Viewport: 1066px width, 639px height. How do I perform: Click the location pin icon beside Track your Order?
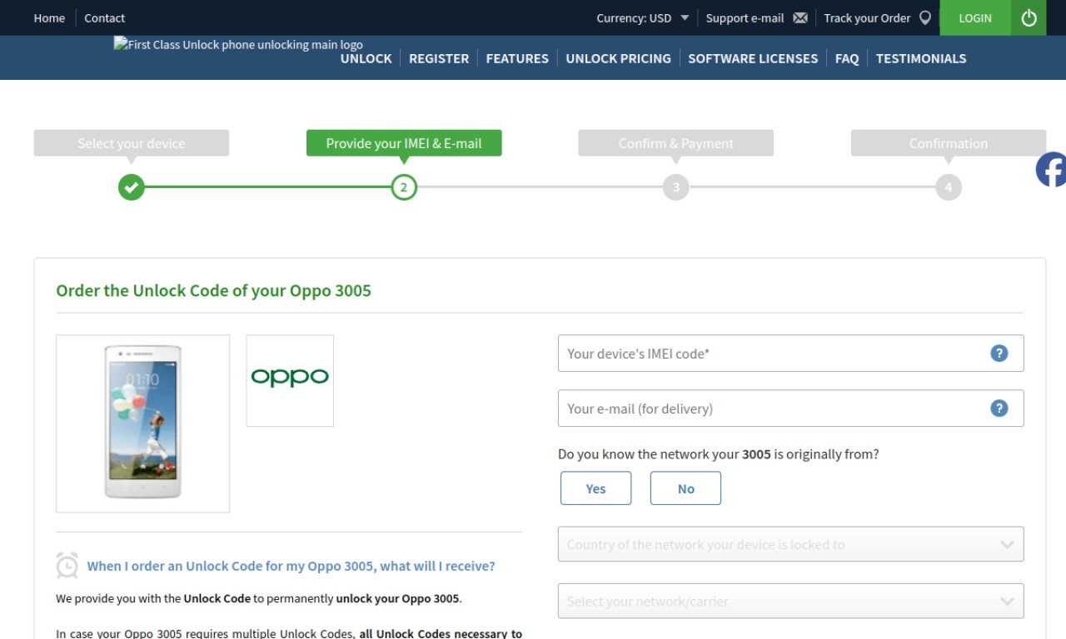(x=924, y=17)
